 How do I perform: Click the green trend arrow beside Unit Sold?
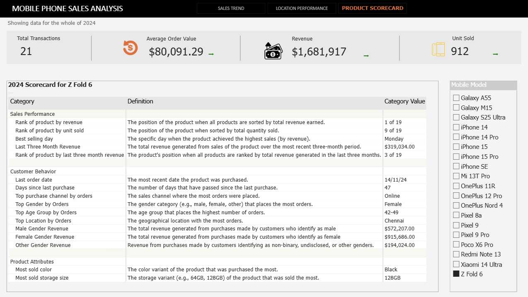495,54
